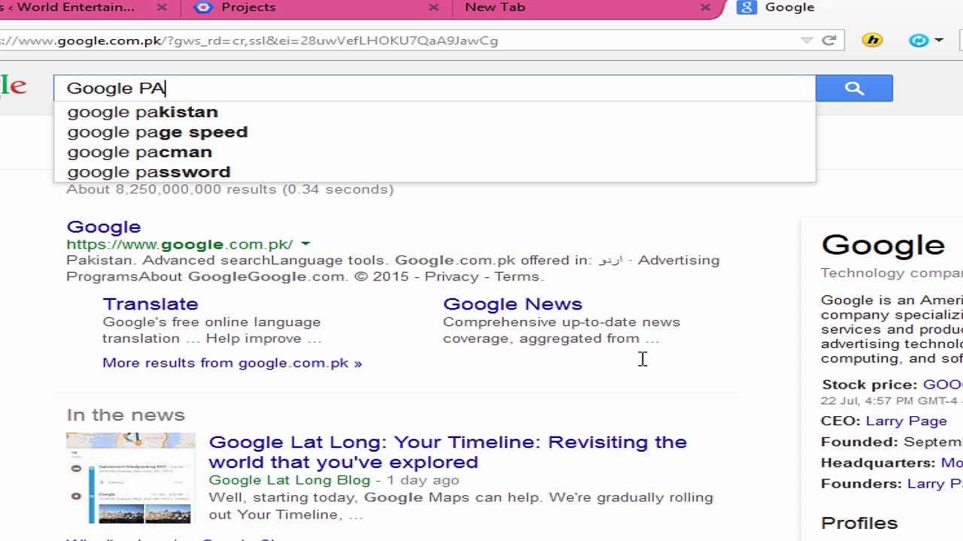Image resolution: width=963 pixels, height=541 pixels.
Task: Open the Founders link in knowledge panel
Action: pyautogui.click(x=935, y=483)
